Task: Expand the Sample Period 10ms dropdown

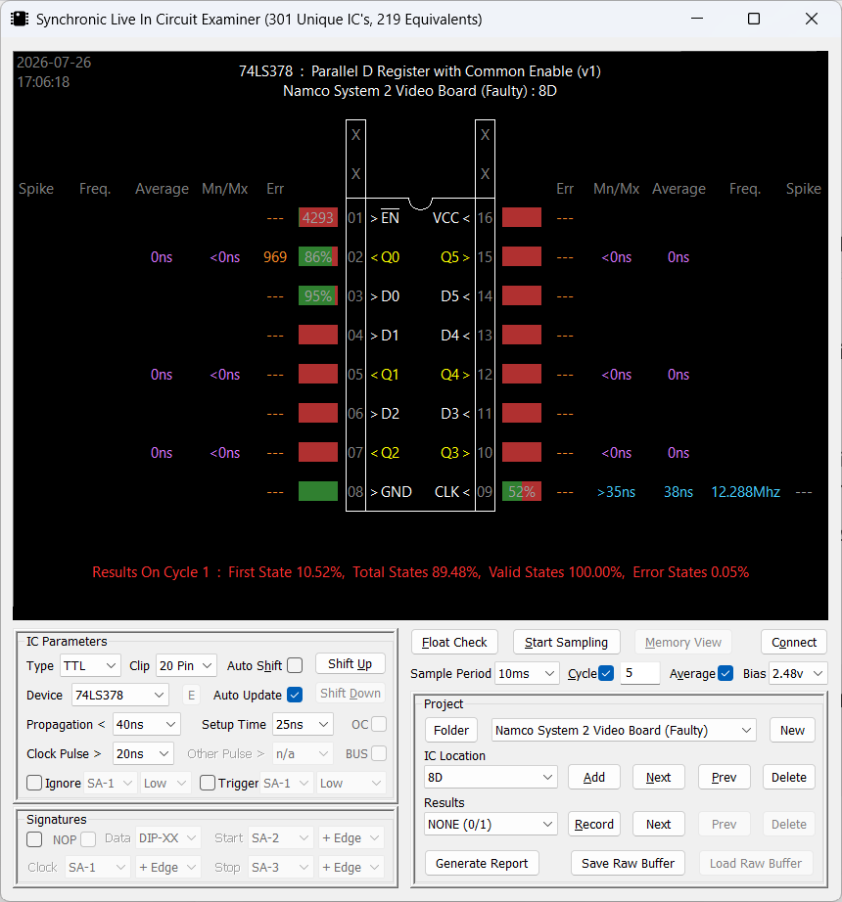Action: (x=527, y=673)
